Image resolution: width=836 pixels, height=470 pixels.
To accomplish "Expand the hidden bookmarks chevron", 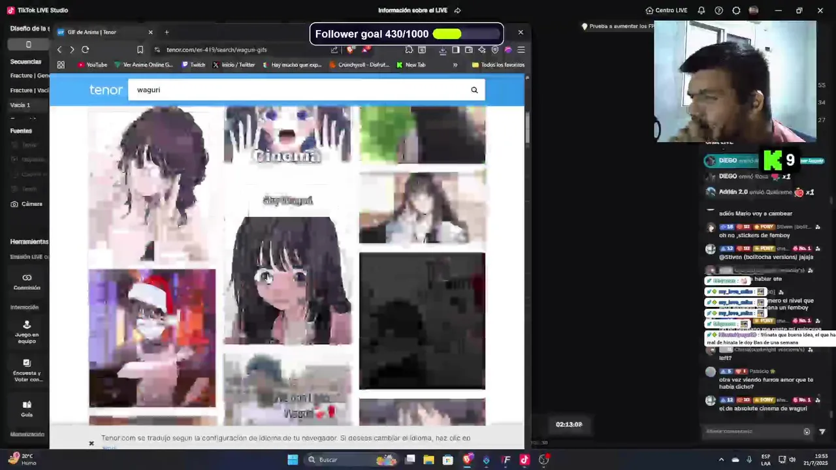I will [455, 65].
